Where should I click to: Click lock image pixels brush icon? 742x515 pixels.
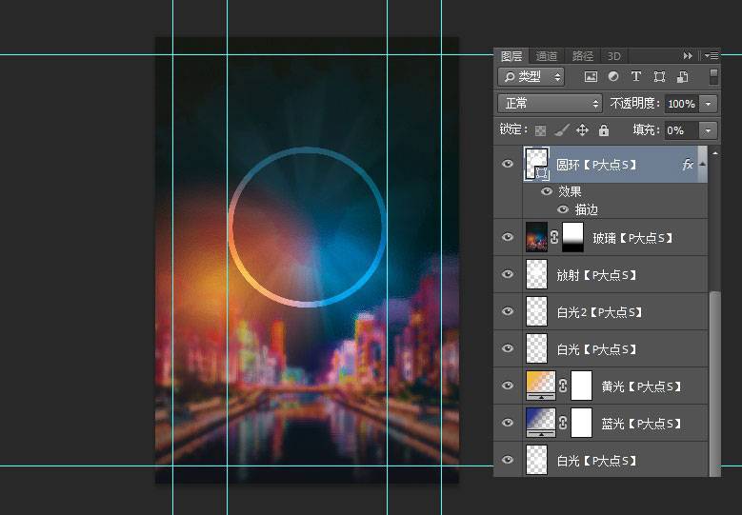[561, 130]
